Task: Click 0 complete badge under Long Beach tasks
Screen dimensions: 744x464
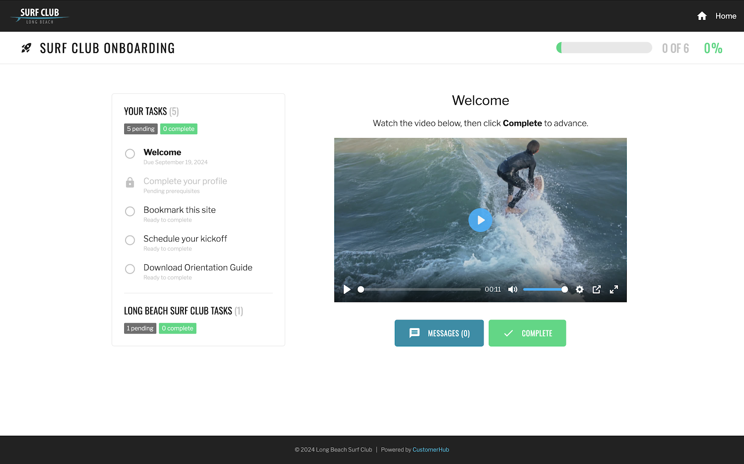Action: pyautogui.click(x=178, y=328)
